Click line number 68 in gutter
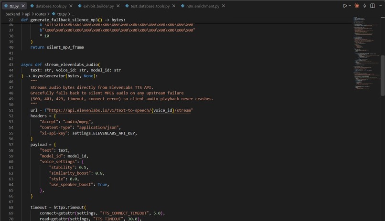 pos(11,207)
